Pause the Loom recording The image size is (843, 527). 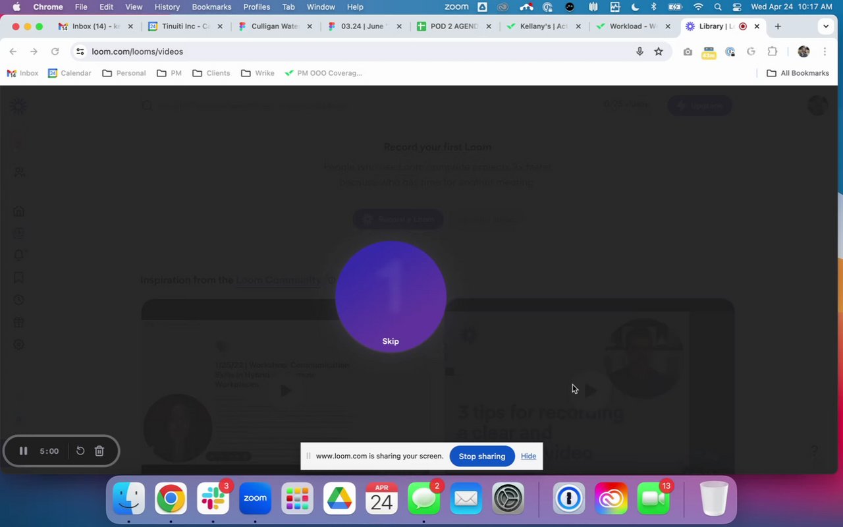[23, 451]
